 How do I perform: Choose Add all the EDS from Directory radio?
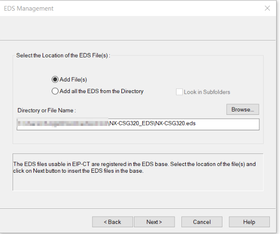pos(55,91)
